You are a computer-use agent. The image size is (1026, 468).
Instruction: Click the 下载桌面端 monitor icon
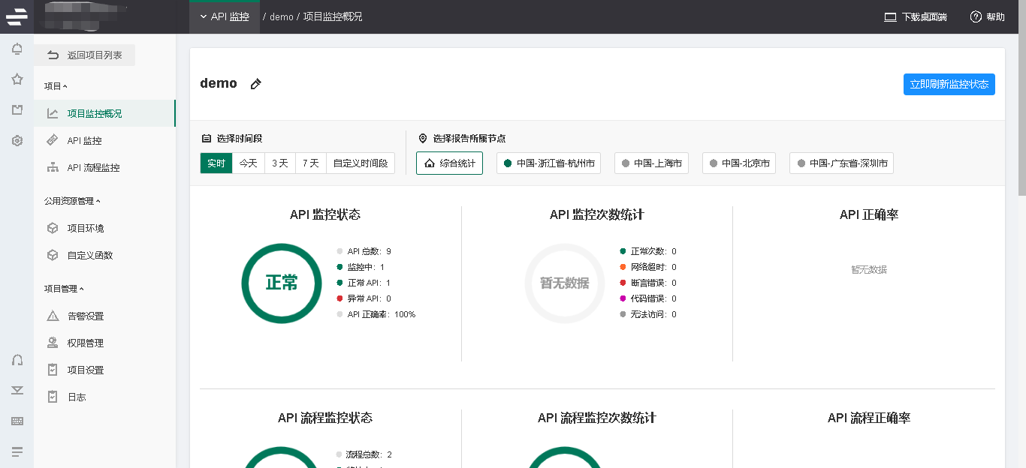[x=891, y=16]
